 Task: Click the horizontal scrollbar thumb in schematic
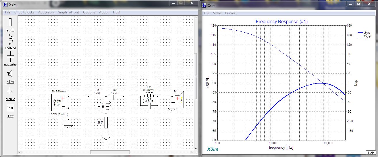[110, 152]
